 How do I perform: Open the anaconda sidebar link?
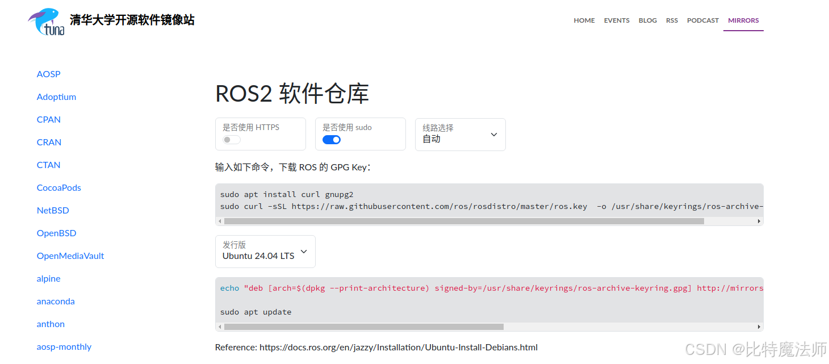[56, 302]
